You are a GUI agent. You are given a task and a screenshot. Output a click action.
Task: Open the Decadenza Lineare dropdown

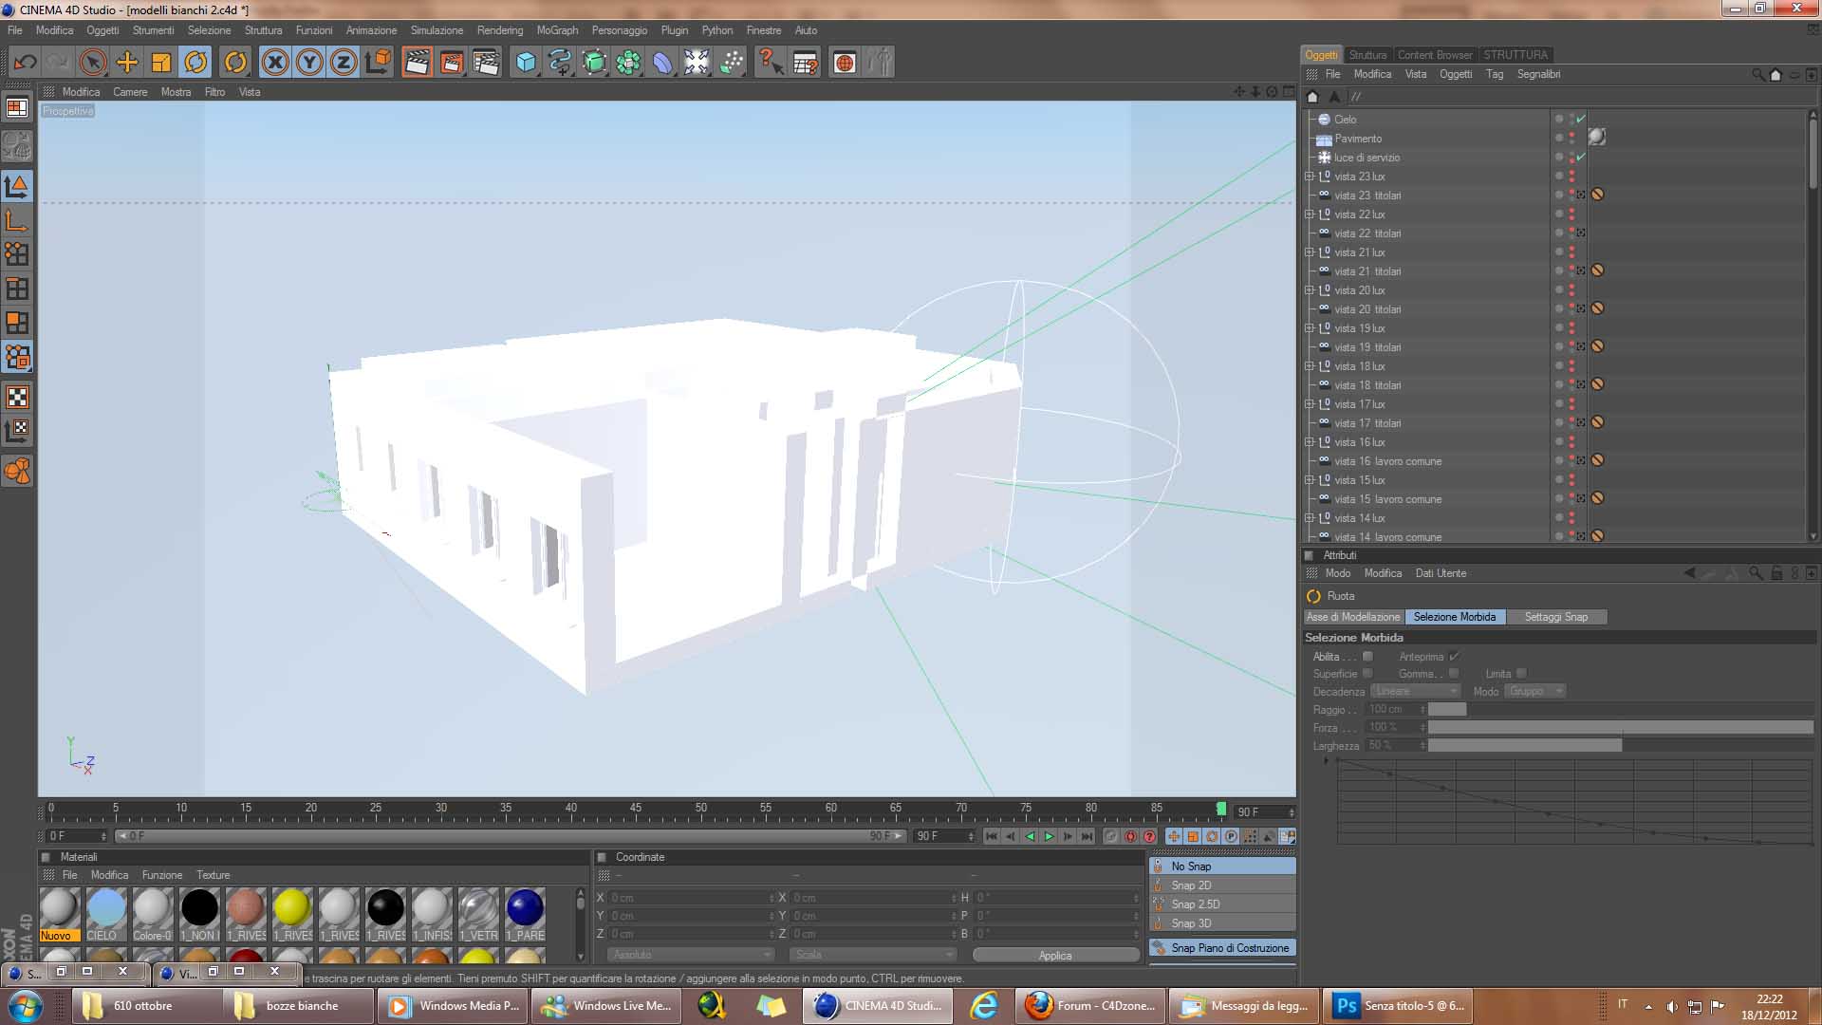[1414, 691]
